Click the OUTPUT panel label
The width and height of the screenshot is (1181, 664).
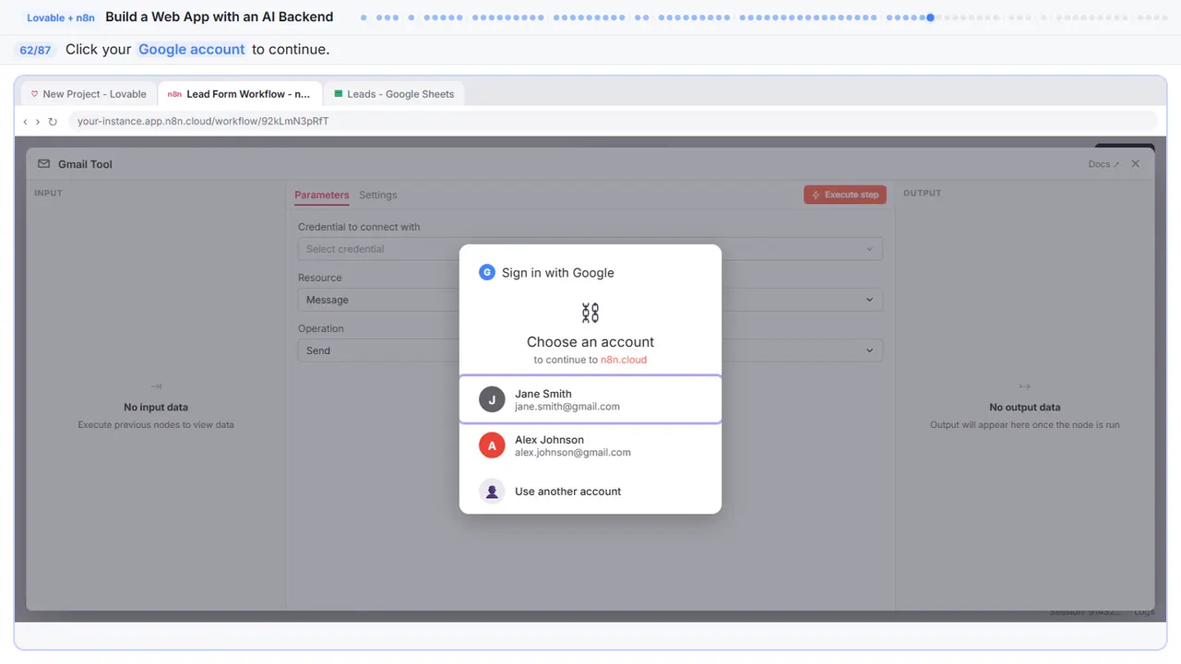pos(923,193)
